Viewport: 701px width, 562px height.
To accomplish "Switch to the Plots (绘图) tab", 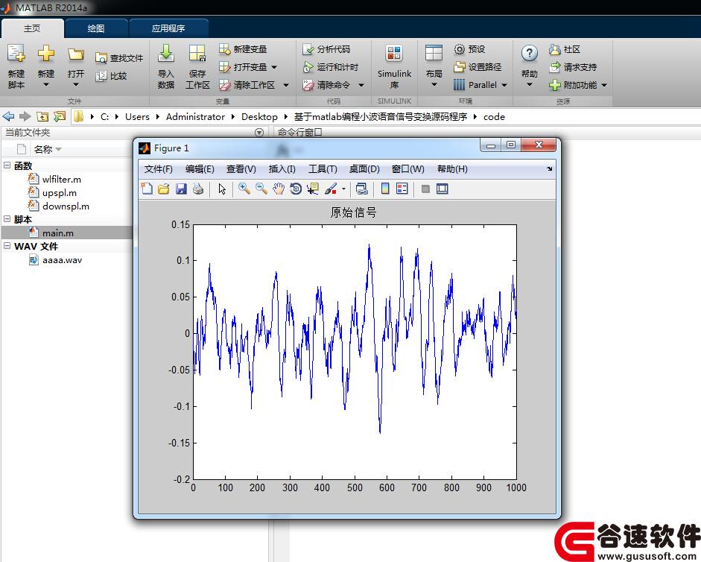I will tap(96, 28).
